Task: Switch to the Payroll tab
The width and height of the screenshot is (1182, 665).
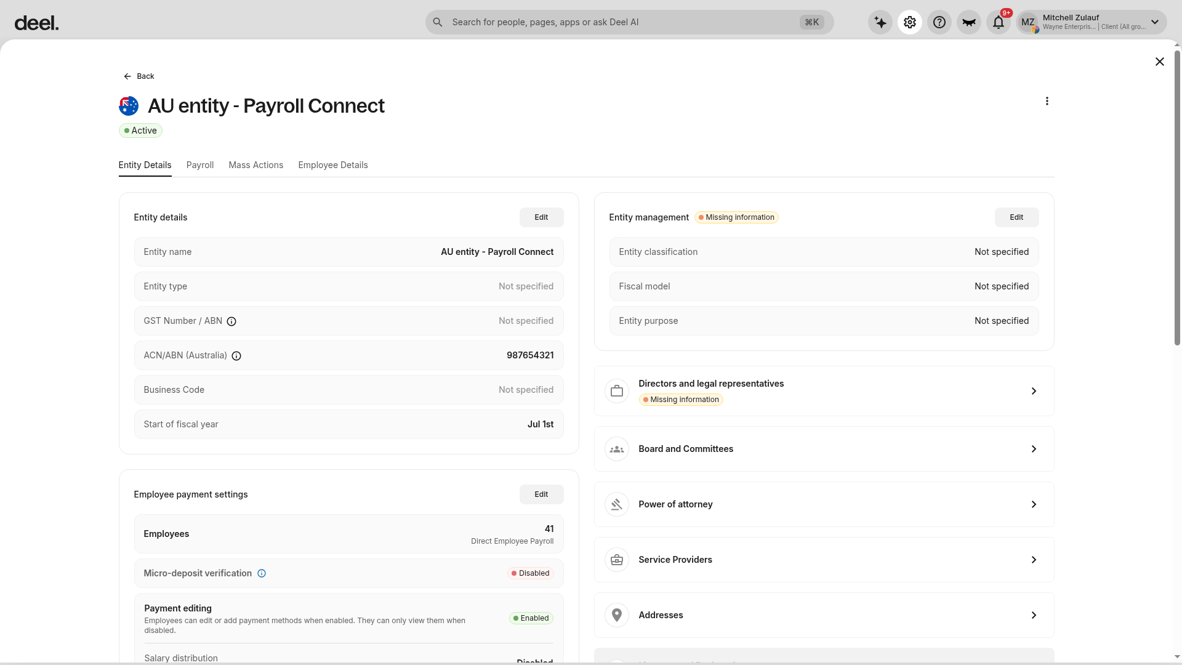Action: pyautogui.click(x=200, y=165)
